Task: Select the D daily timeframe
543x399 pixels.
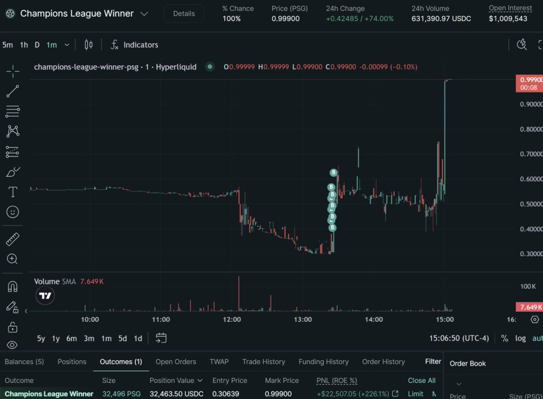Action: click(x=37, y=45)
